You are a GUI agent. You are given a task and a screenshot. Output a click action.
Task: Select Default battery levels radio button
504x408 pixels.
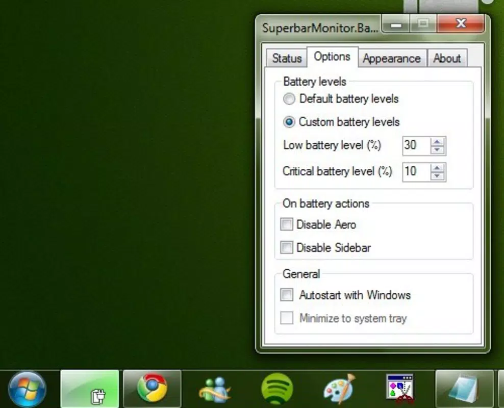click(x=289, y=98)
